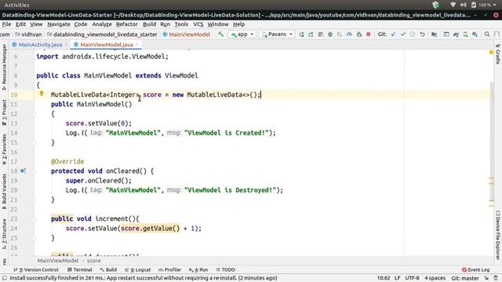This screenshot has height=282, width=502.
Task: Click Apply Changes and Restart Activity icon
Action: pyautogui.click(x=311, y=34)
